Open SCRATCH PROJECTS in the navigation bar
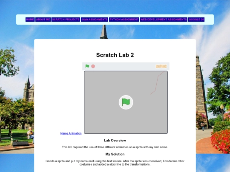230x172 pixels. point(66,20)
